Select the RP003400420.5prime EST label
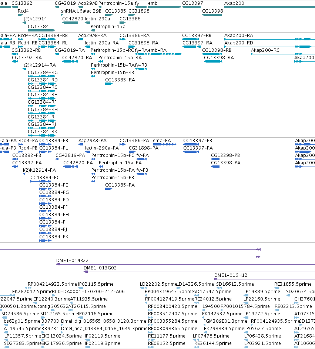This screenshot has height=349, width=315. coord(173,306)
